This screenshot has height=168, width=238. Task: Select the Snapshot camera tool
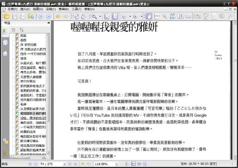[x=188, y=16]
